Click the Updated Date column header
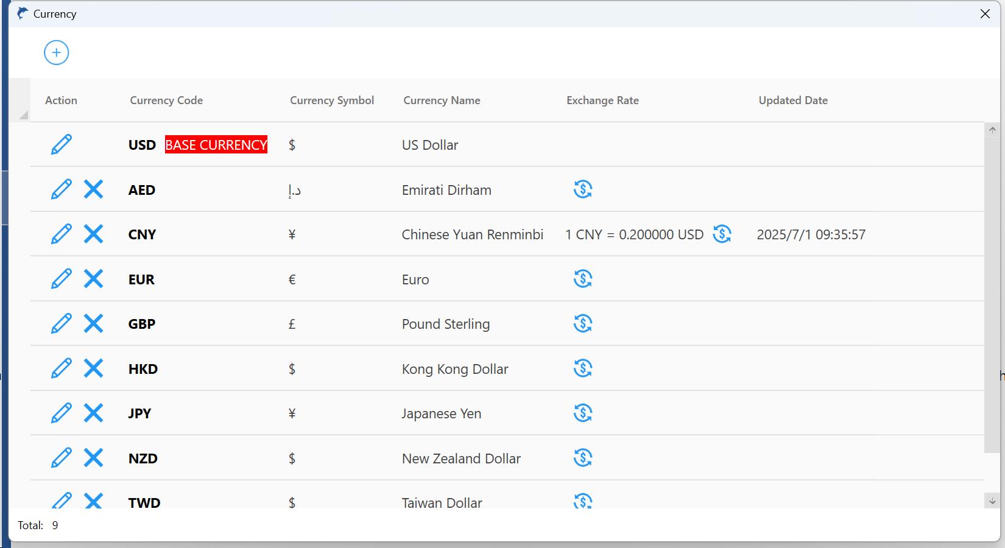This screenshot has width=1005, height=548. [792, 100]
